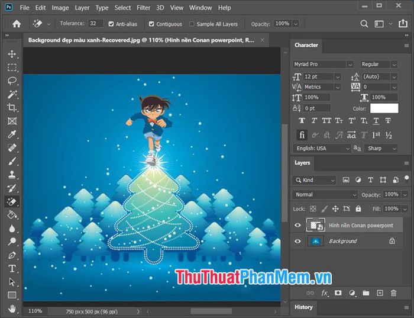Open the Opacity dropdown in options bar
The width and height of the screenshot is (414, 318).
[x=296, y=24]
